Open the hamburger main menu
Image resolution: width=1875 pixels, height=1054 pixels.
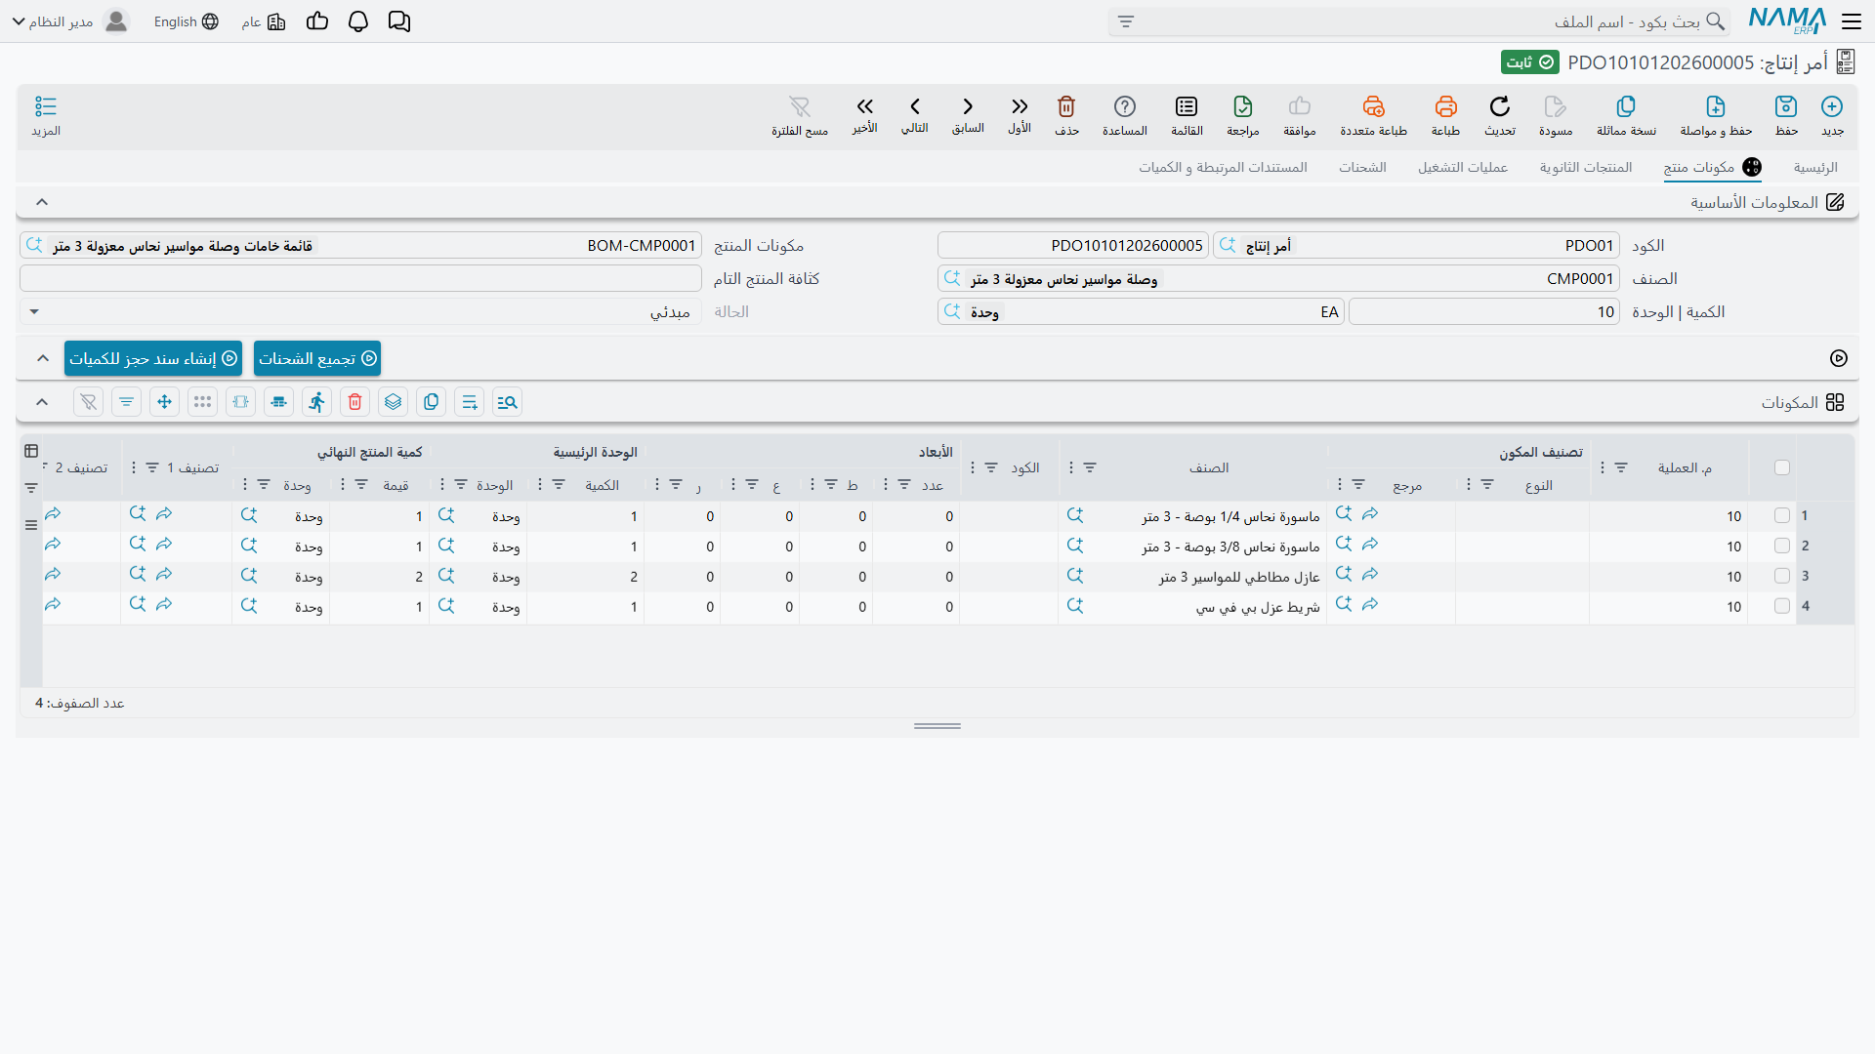pos(1852,21)
